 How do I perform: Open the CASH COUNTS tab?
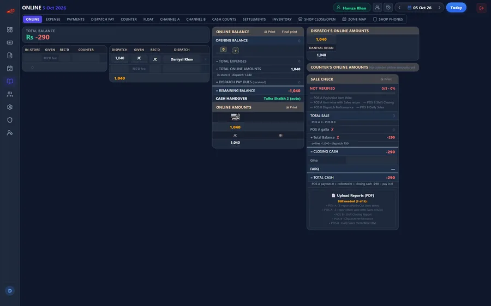click(224, 19)
